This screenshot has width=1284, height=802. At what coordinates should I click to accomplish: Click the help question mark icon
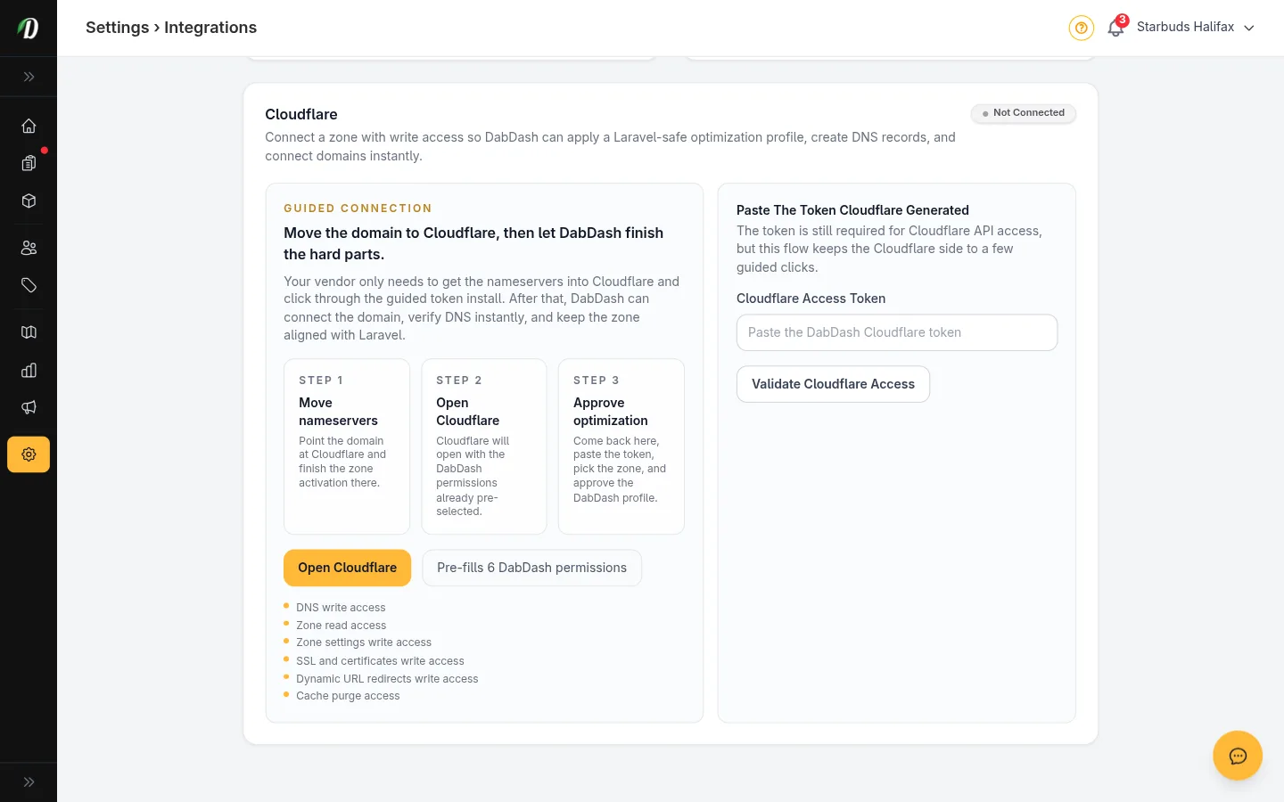coord(1081,28)
